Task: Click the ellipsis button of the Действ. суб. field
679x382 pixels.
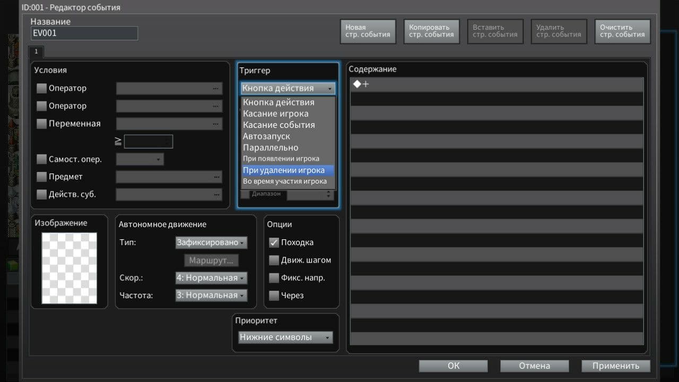Action: (x=215, y=195)
